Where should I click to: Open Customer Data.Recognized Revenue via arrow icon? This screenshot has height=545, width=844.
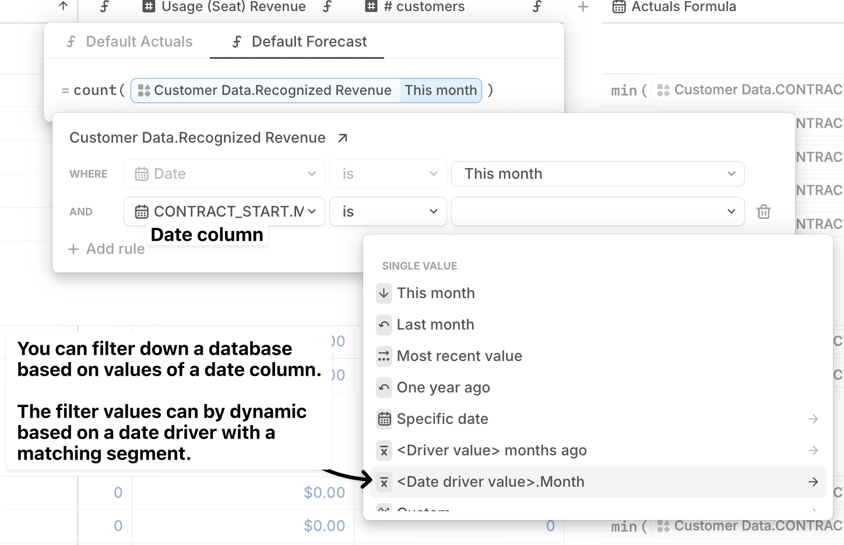343,138
